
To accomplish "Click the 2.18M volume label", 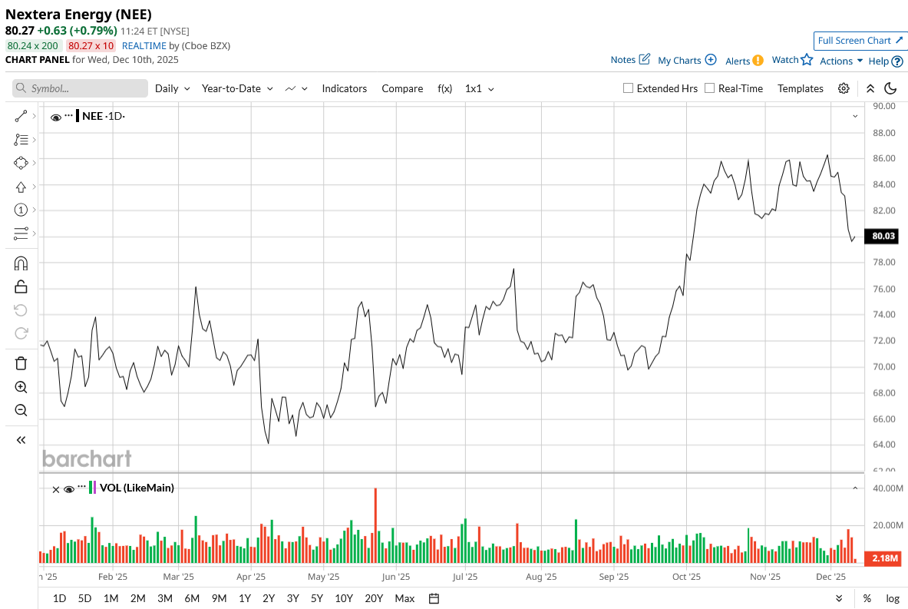I will point(883,558).
